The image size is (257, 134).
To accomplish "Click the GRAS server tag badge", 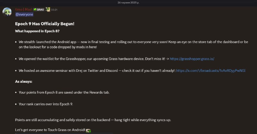I will pyautogui.click(x=39, y=10).
